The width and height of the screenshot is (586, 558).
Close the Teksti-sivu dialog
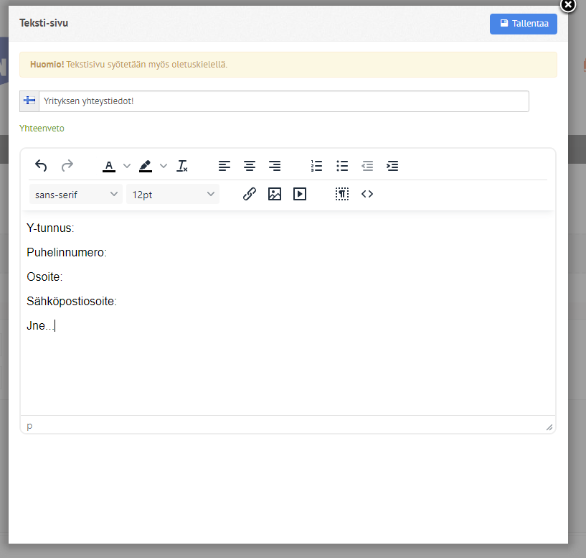click(568, 5)
